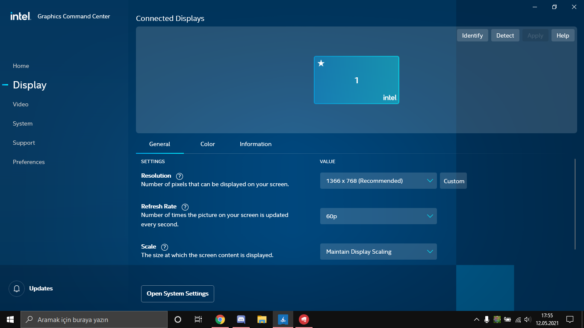The image size is (584, 328).
Task: Open the Video section
Action: click(21, 104)
